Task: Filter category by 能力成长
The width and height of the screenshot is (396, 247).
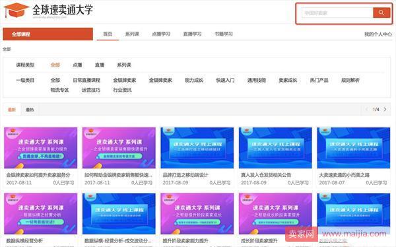Action: 194,80
